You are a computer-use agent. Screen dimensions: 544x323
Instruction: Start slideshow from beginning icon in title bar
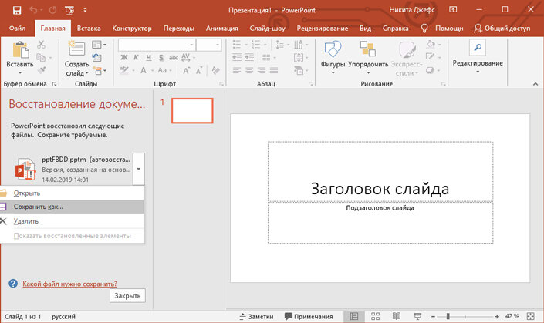coord(69,10)
